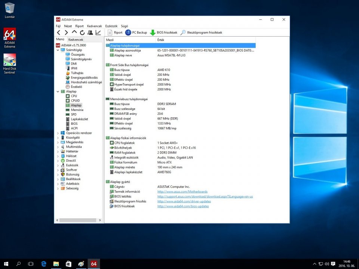
Task: Collapse the Számítógép tree node
Action: (58, 50)
